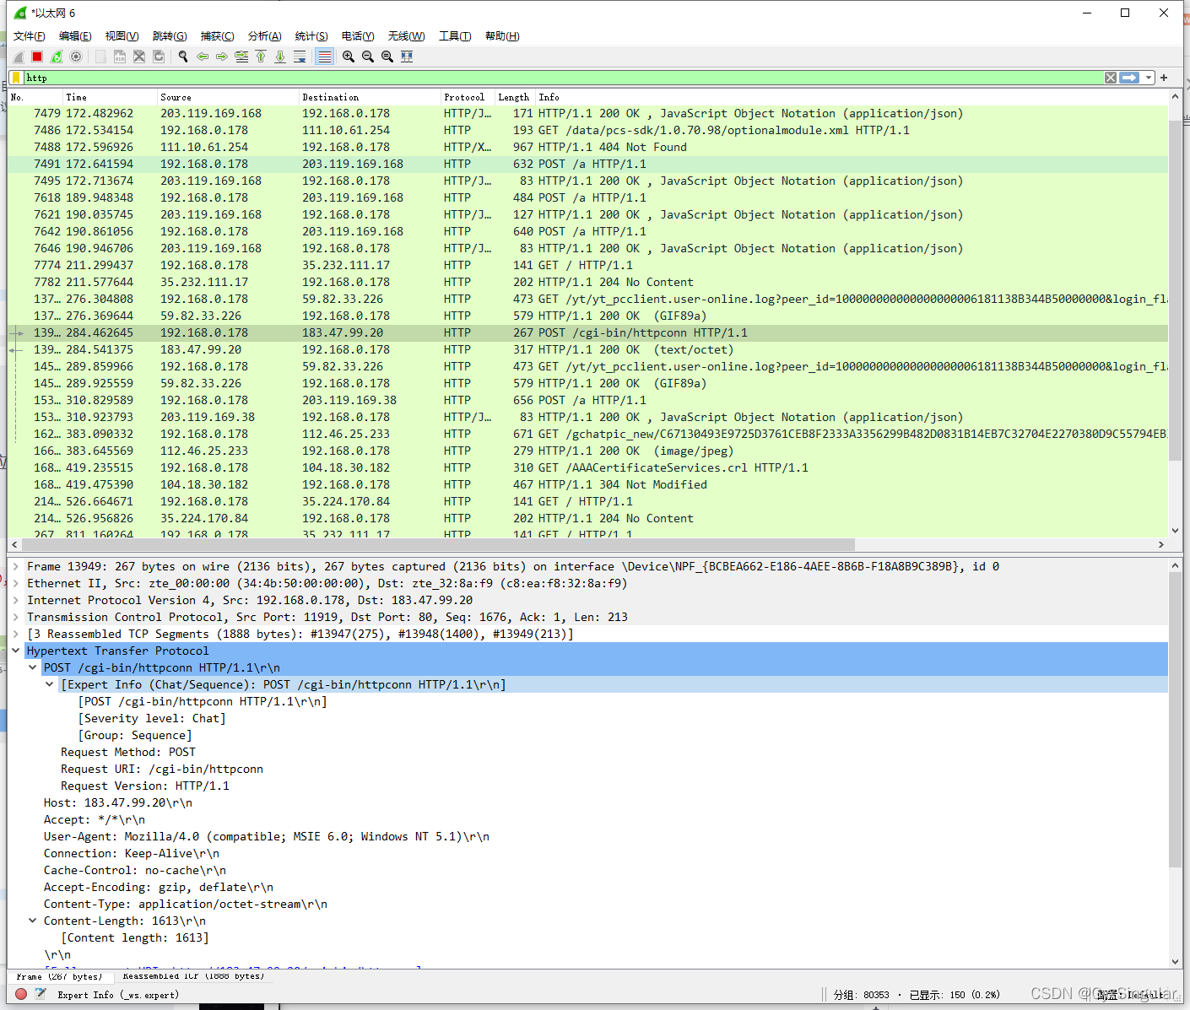Switch to Reassembled TCP bytes tab
The width and height of the screenshot is (1190, 1010).
pos(193,976)
